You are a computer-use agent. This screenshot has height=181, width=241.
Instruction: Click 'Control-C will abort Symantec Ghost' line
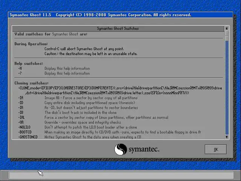click(84, 49)
